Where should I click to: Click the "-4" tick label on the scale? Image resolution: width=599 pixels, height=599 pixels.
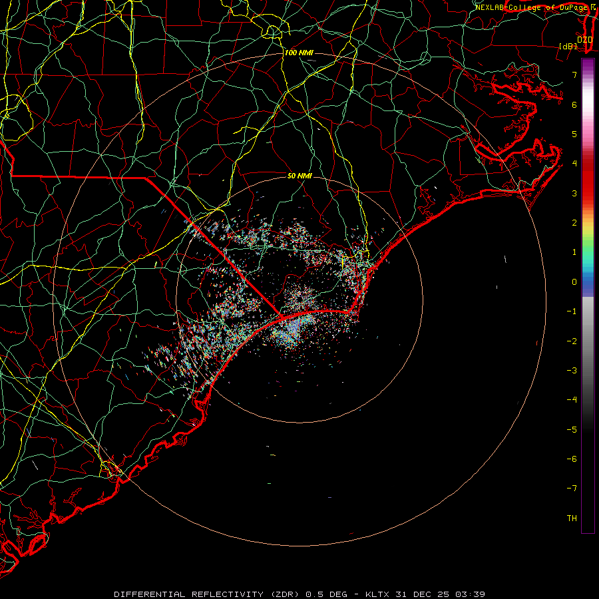pyautogui.click(x=572, y=400)
